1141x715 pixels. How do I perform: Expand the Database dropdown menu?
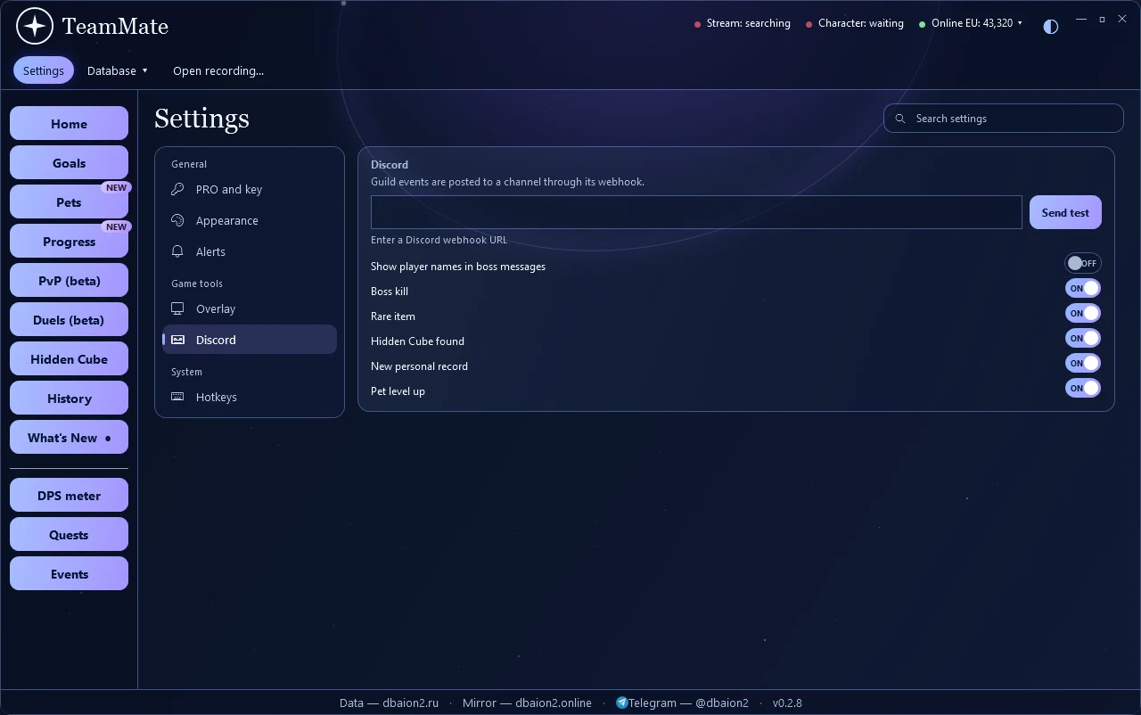118,70
